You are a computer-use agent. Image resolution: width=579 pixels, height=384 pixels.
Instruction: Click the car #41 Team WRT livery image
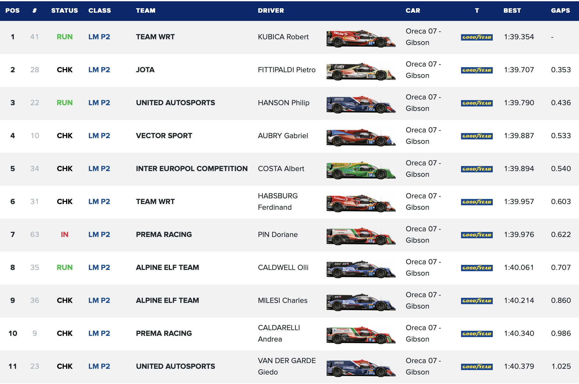click(361, 39)
